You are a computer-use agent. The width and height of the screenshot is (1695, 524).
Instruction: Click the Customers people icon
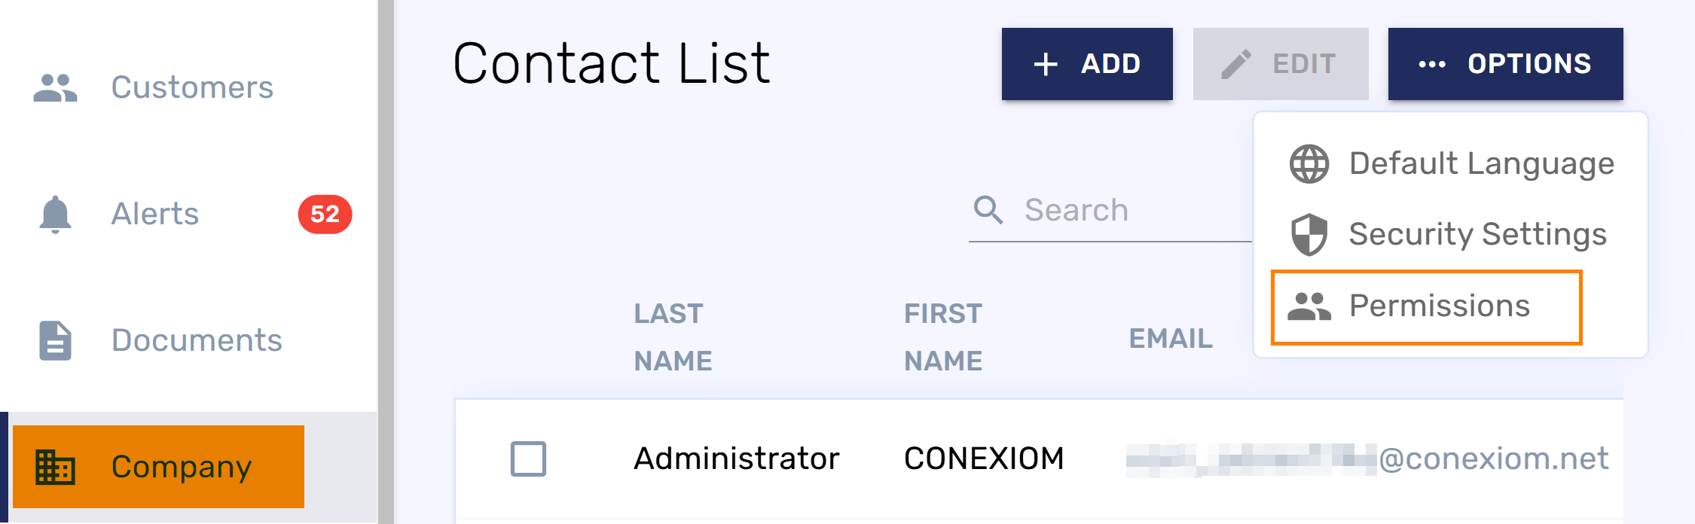pyautogui.click(x=55, y=87)
